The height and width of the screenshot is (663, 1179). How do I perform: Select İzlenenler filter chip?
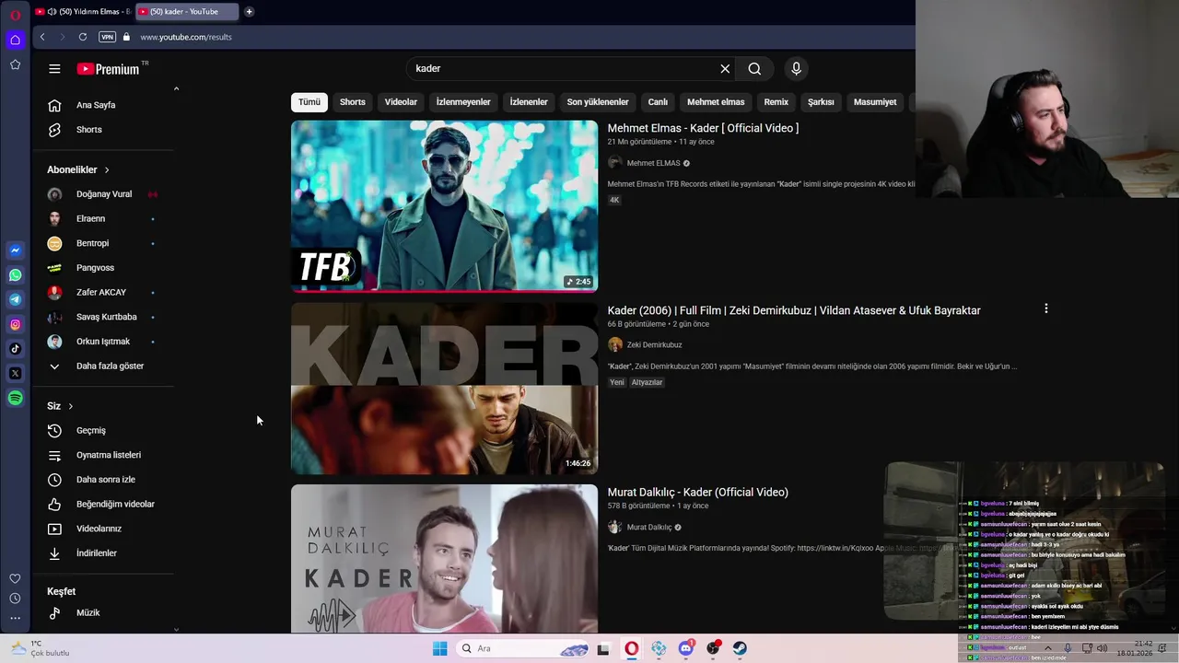pos(529,102)
